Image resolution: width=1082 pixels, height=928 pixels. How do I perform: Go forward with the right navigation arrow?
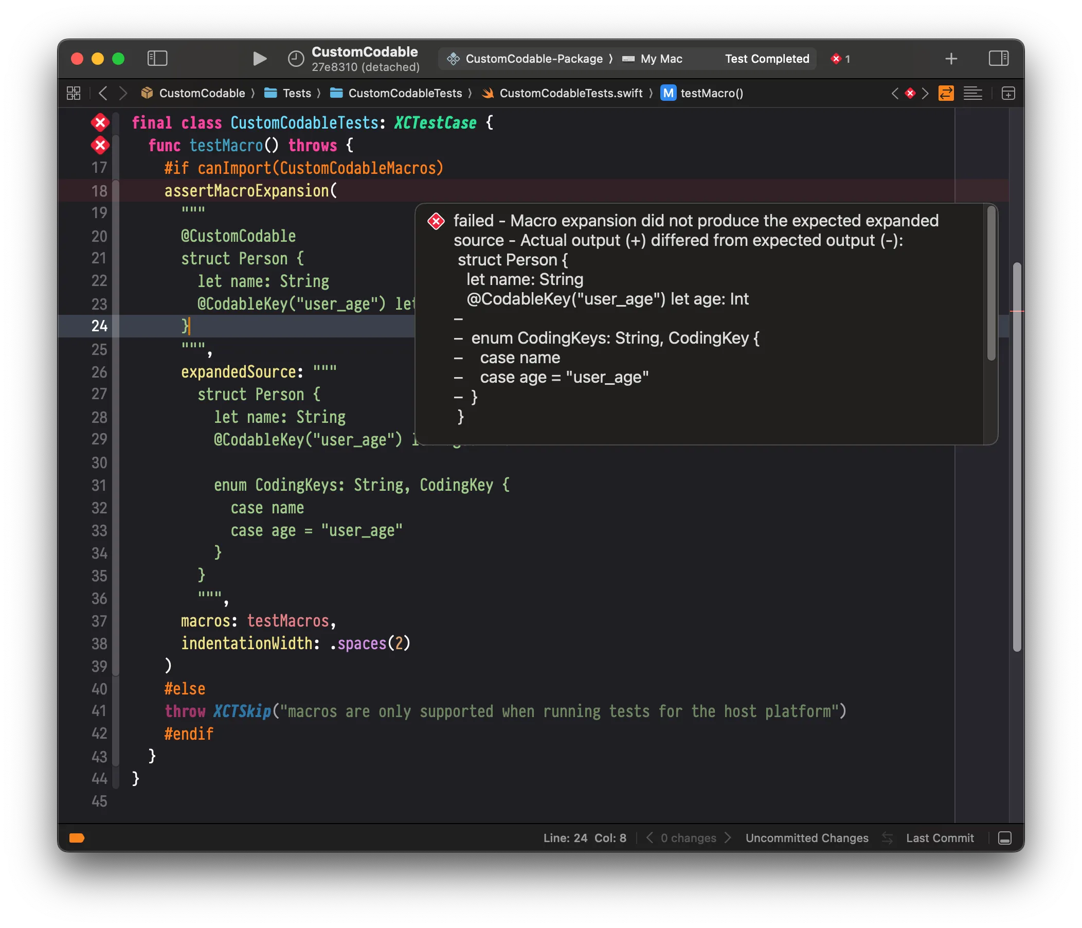[123, 94]
